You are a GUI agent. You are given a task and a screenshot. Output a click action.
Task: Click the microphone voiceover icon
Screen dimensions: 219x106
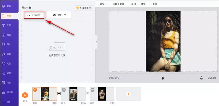click(x=202, y=78)
